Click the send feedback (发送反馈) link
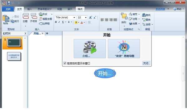 160,9
